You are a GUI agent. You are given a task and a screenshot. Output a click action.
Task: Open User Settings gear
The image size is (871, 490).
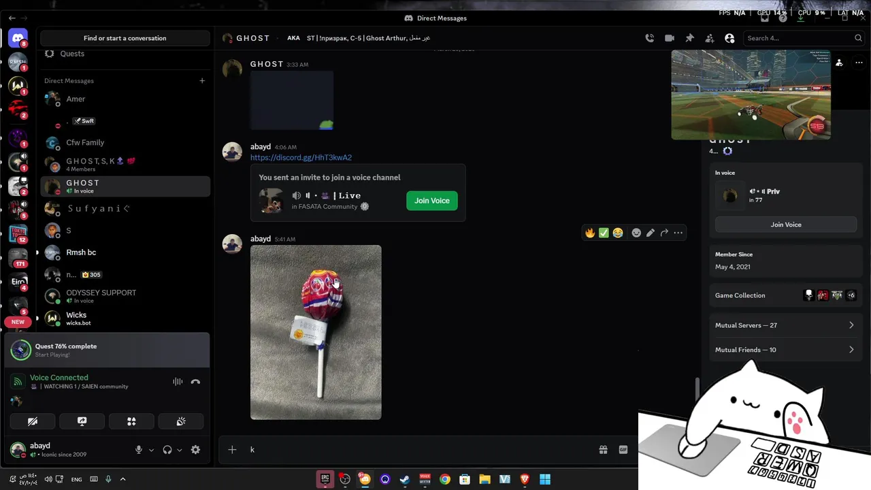pyautogui.click(x=195, y=450)
